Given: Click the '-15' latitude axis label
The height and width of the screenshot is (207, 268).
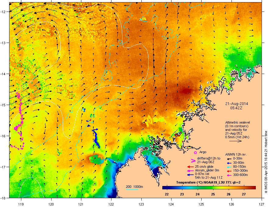Looking at the screenshot, I should 3,105.
